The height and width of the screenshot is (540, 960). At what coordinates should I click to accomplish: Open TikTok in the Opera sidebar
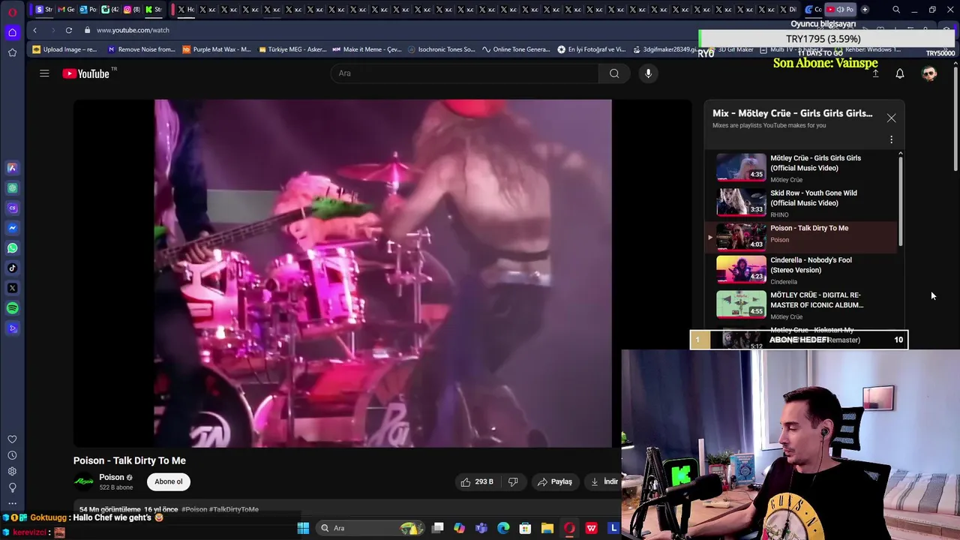12,268
